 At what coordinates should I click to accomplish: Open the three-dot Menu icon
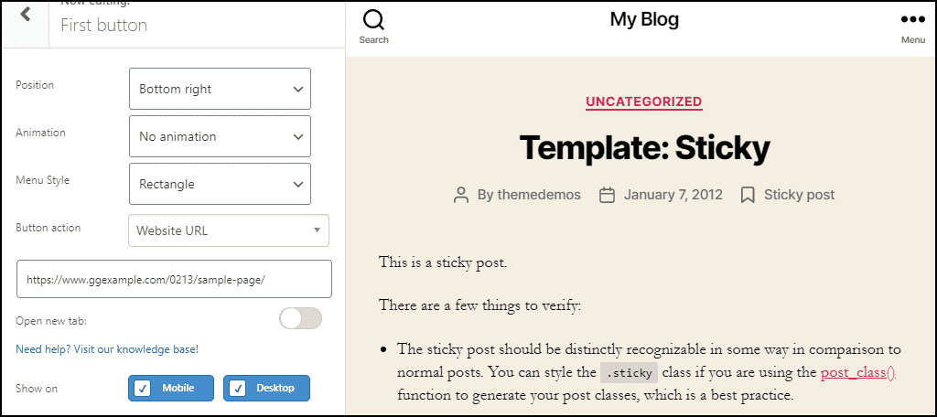[912, 19]
